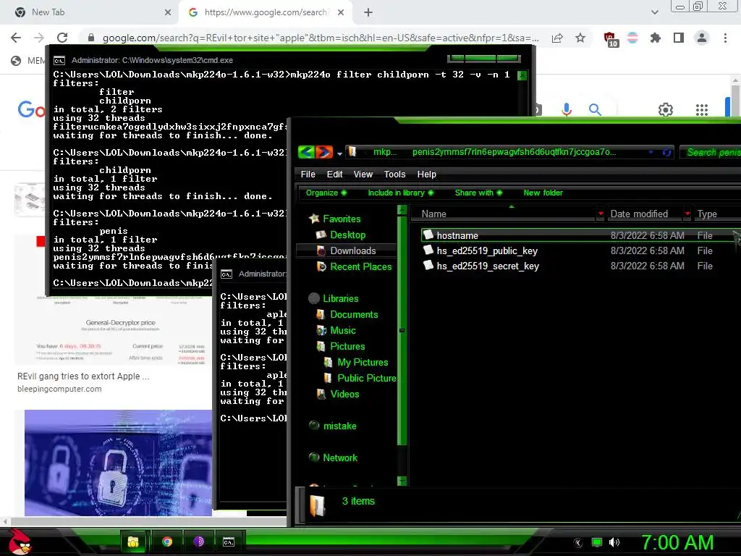741x556 pixels.
Task: Open the Share with dropdown
Action: (x=478, y=193)
